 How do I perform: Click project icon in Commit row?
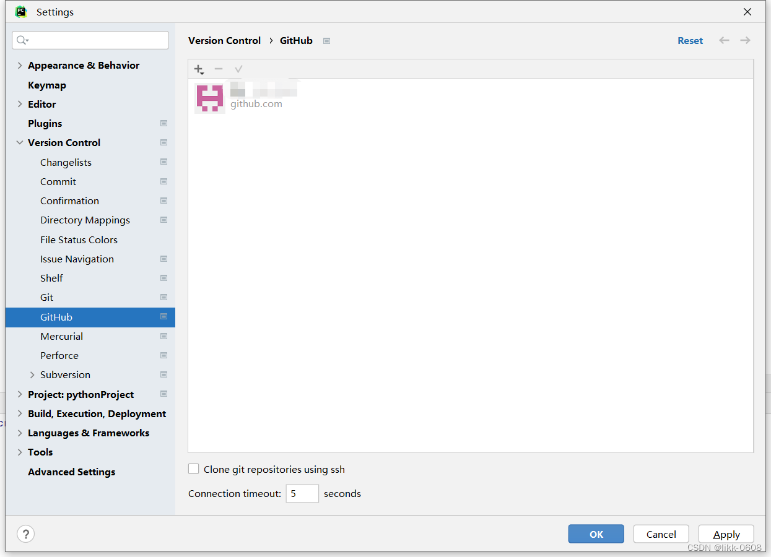pos(163,181)
